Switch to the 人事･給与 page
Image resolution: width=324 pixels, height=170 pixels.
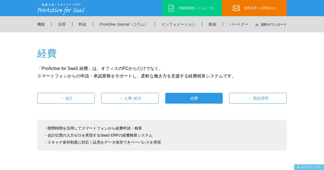[x=130, y=98]
